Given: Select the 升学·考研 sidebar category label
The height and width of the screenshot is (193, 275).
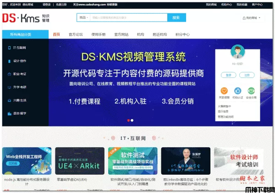Looking at the screenshot, I should click(20, 87).
